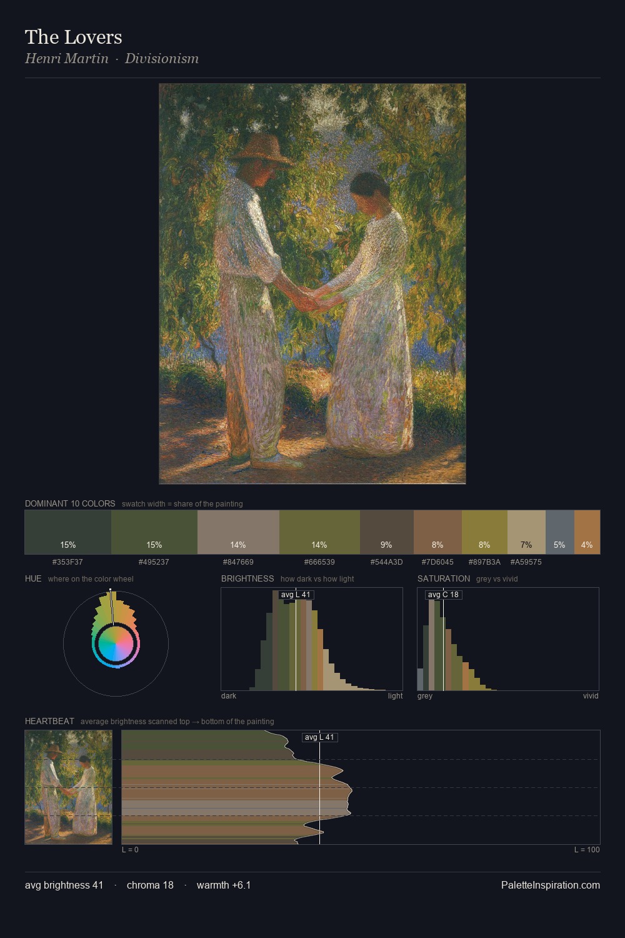The width and height of the screenshot is (625, 938).
Task: Open the PaletteInspiration.com link
Action: (551, 885)
